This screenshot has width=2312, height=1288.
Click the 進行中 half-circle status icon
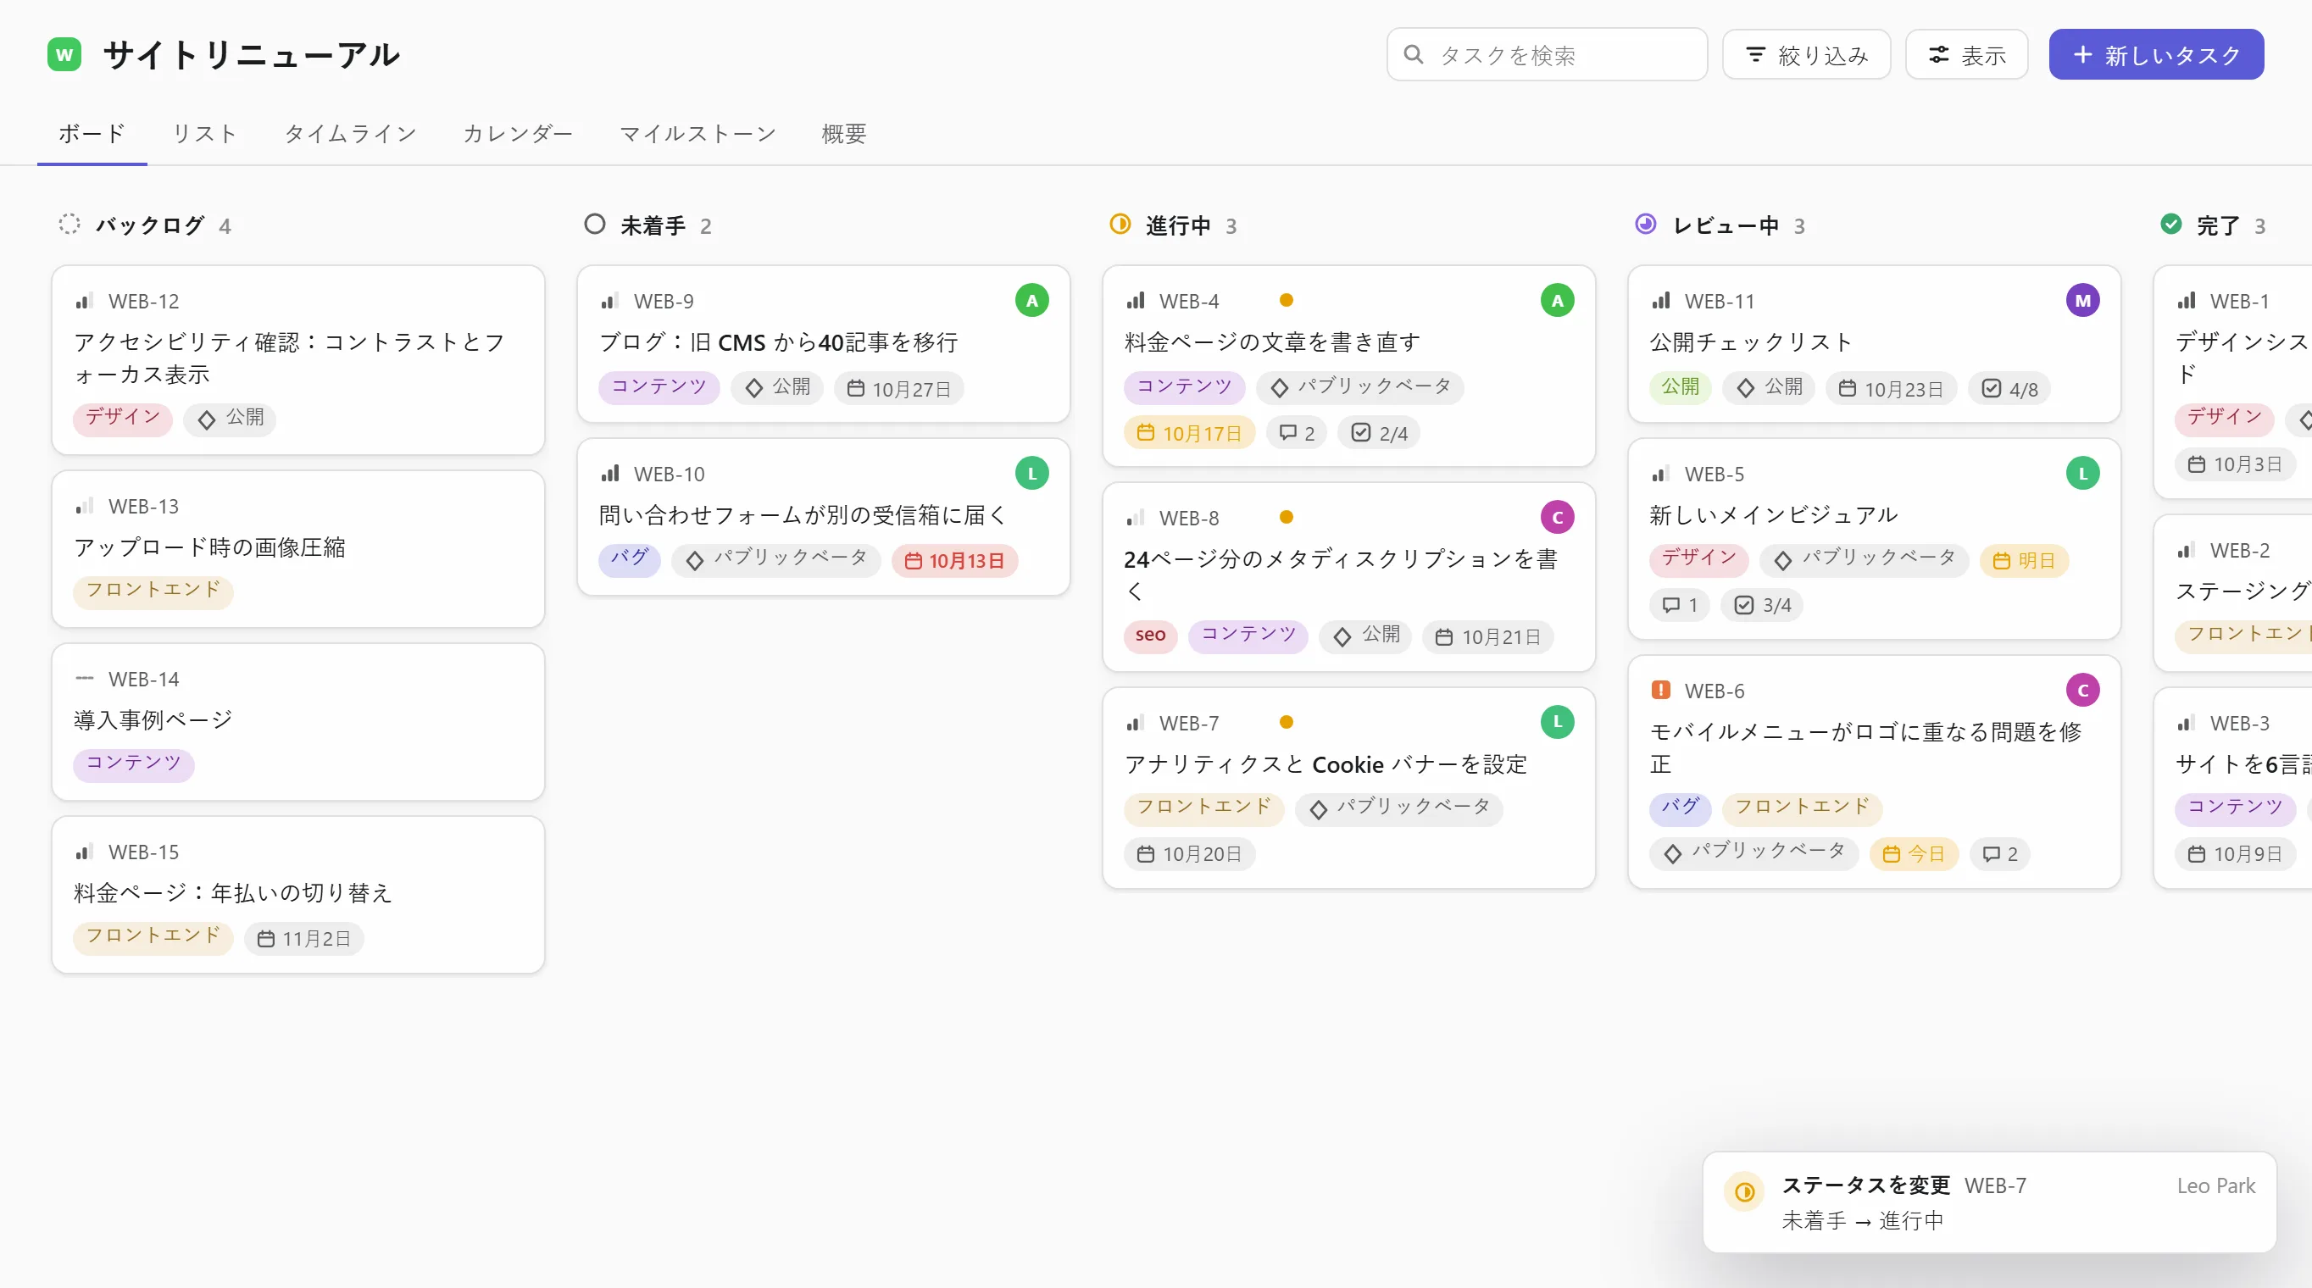1120,225
